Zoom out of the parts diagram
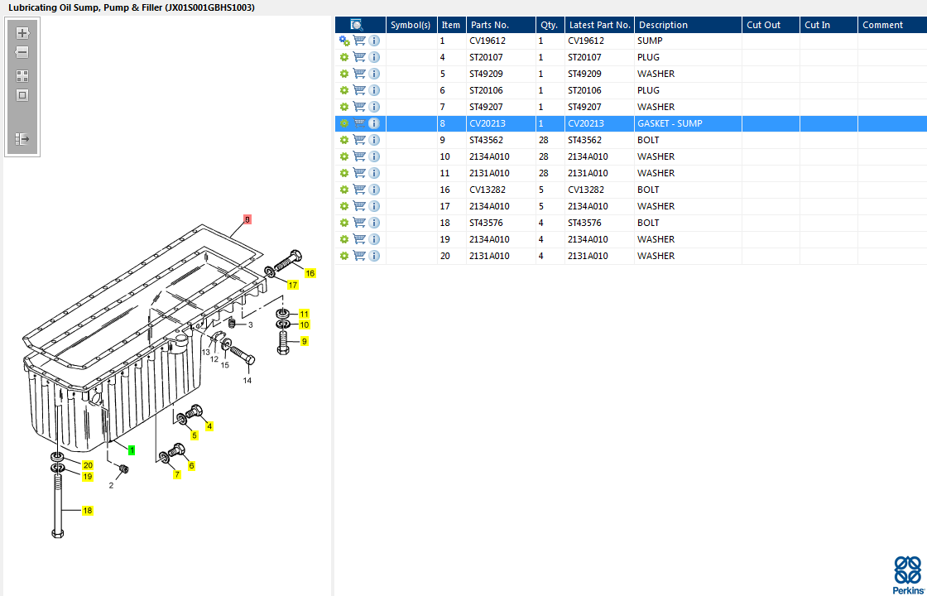This screenshot has height=596, width=927. pos(22,53)
